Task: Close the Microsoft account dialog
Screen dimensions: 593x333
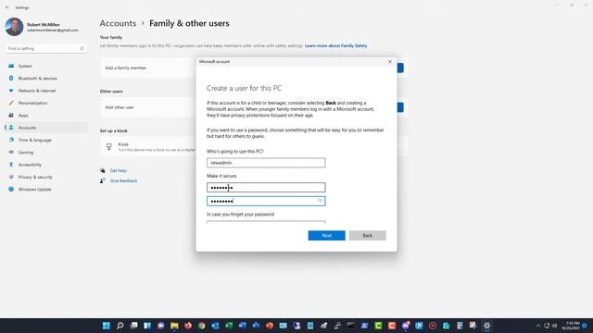Action: pyautogui.click(x=390, y=62)
